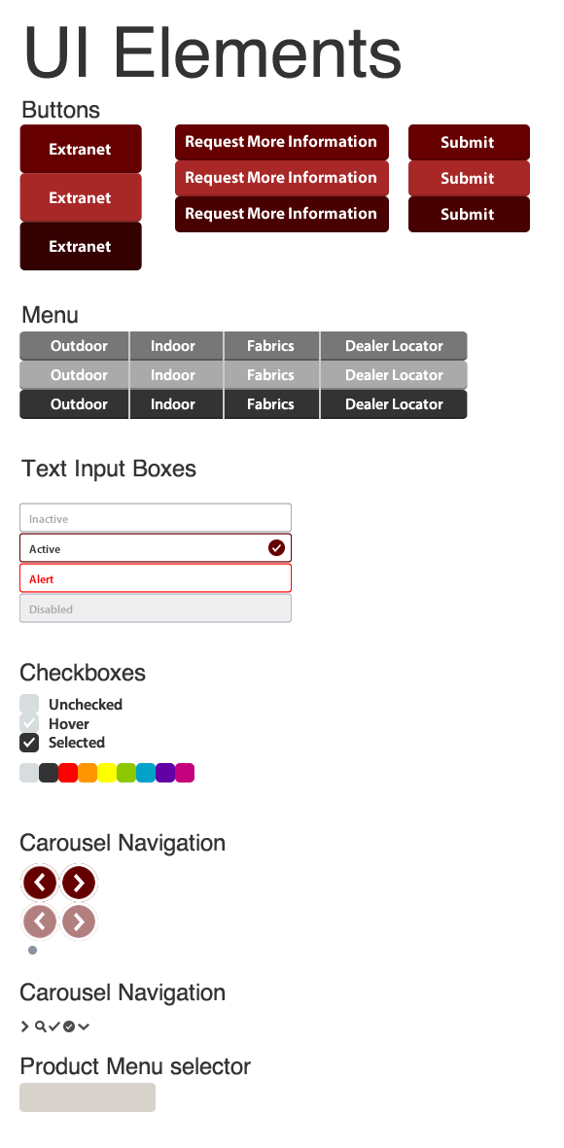Click the dark red next carousel arrow
Screen dimensions: 564x1148
(79, 883)
